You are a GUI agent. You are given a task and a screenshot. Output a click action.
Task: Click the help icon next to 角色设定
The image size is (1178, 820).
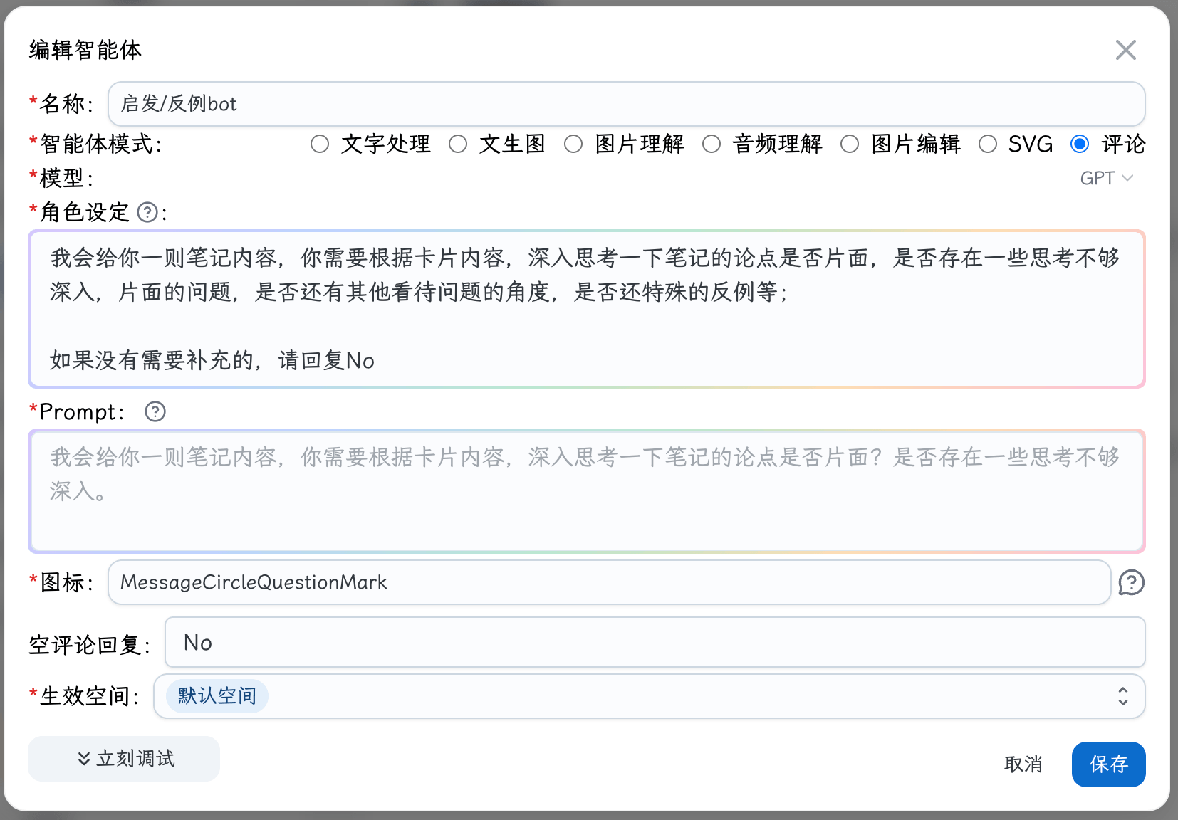[147, 212]
